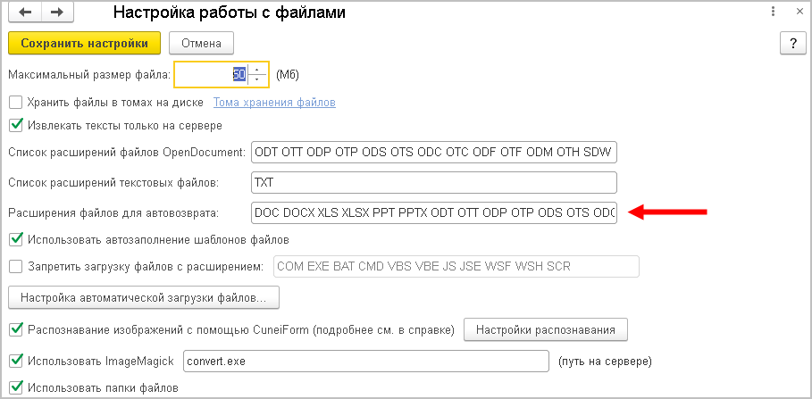This screenshot has height=399, width=812.
Task: Click the autoreturn file extensions field
Action: [x=434, y=212]
